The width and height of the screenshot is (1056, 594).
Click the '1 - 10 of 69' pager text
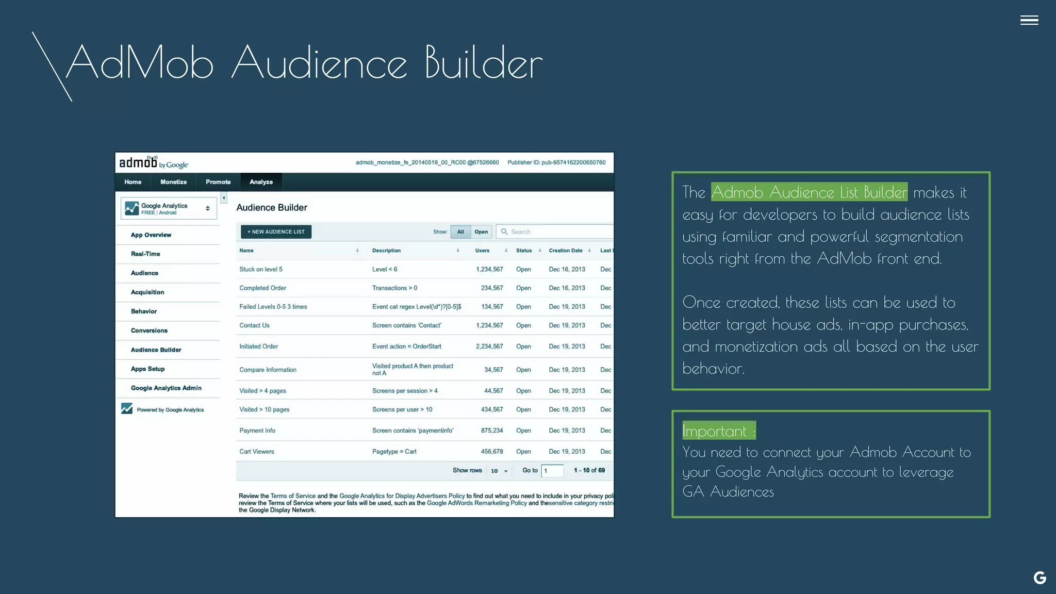(x=589, y=470)
